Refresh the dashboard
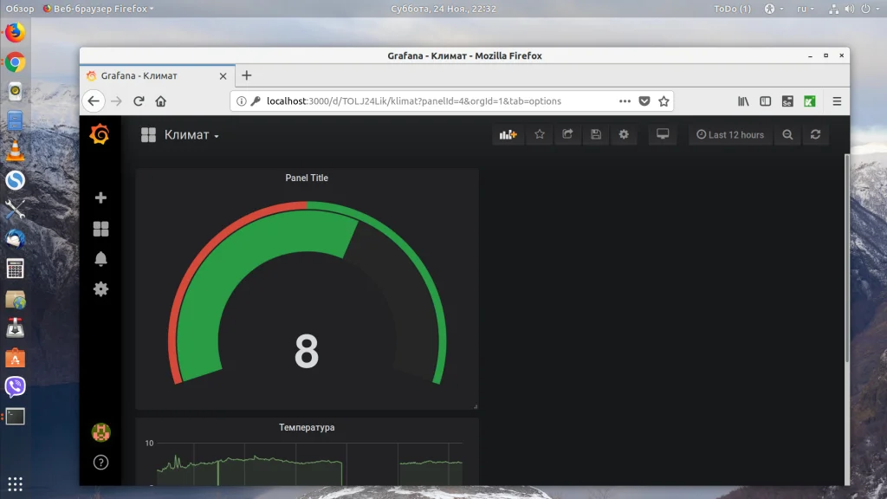The image size is (887, 499). 815,135
